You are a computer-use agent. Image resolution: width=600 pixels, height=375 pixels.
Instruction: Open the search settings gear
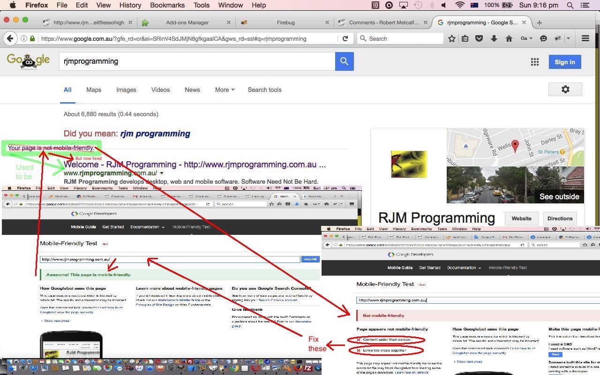565,90
